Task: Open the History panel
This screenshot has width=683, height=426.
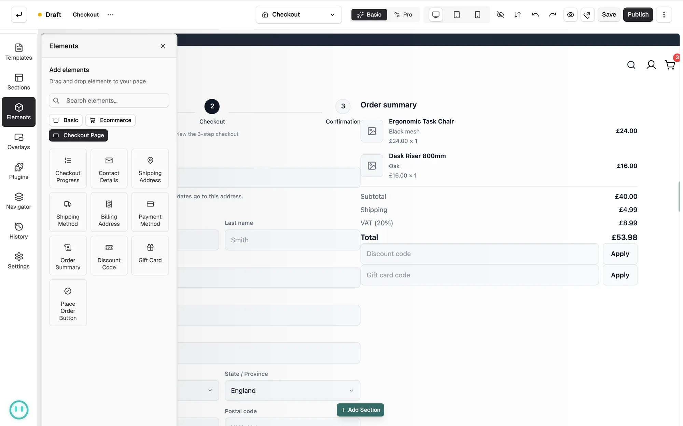Action: pos(19,231)
